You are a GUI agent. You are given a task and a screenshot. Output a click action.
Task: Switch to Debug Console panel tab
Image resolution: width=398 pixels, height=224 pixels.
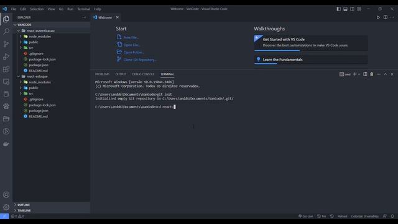pos(143,74)
